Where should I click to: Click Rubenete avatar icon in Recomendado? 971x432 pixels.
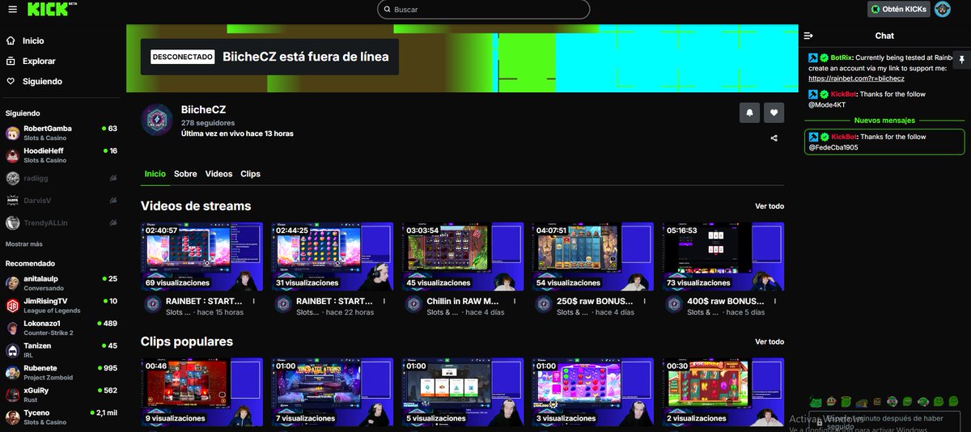tap(12, 372)
